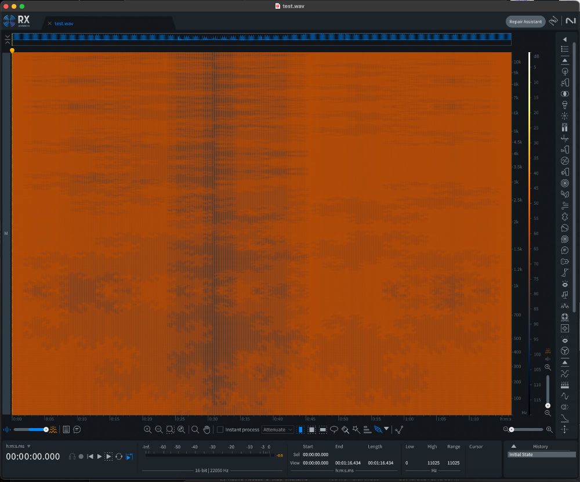Collapse the History panel
Screen dimensions: 580x482
click(513, 446)
